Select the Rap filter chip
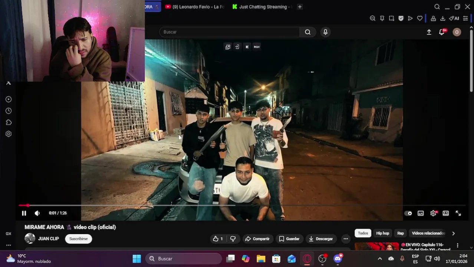The image size is (474, 267). [401, 233]
